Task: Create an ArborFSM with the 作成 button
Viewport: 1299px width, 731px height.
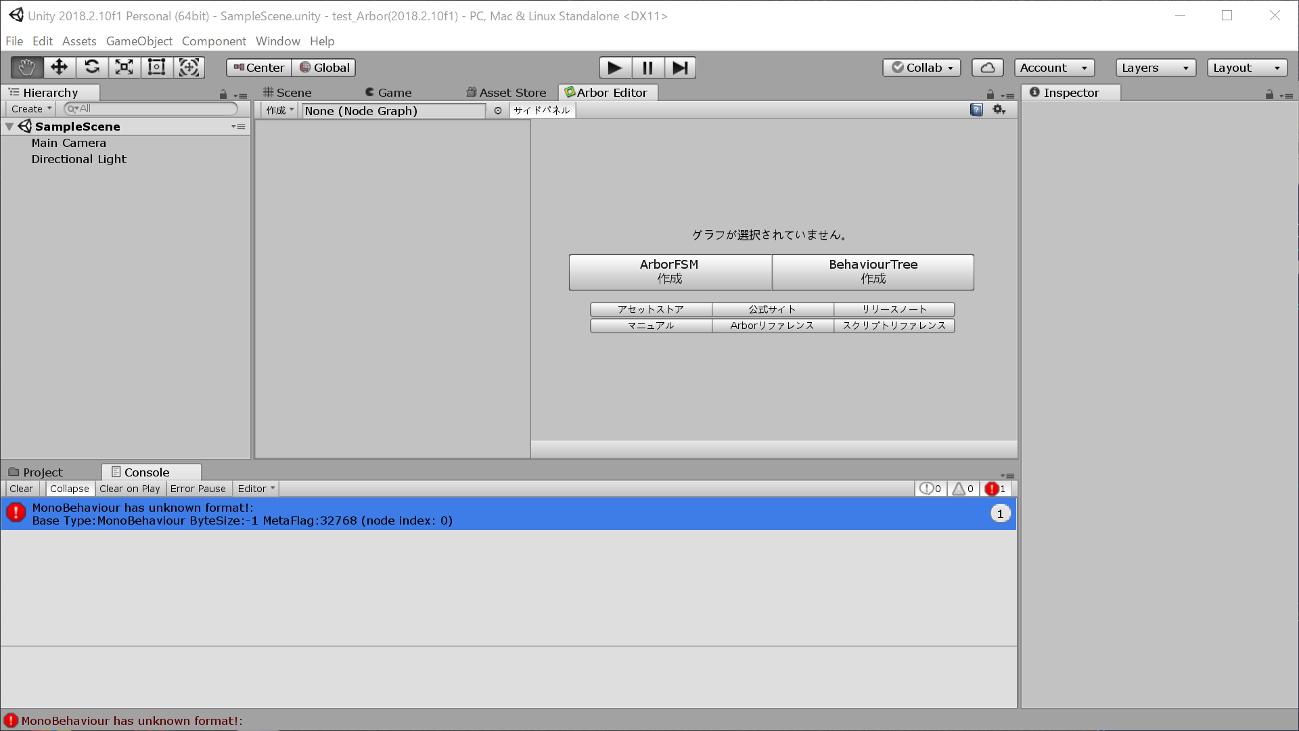Action: point(669,271)
